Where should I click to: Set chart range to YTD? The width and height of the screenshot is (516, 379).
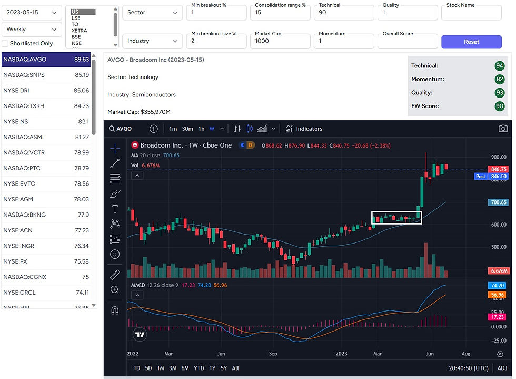click(x=199, y=368)
